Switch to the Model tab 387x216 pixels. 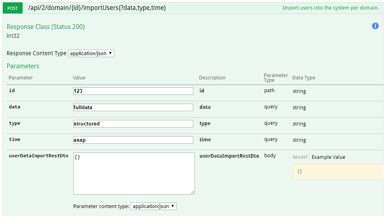tap(300, 157)
